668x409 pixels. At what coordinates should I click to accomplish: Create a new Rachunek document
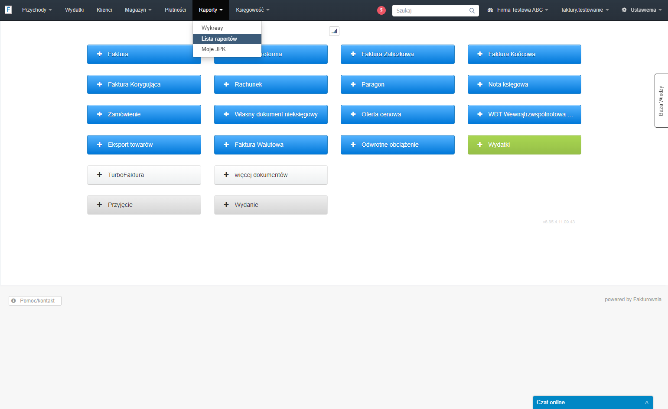pos(271,84)
